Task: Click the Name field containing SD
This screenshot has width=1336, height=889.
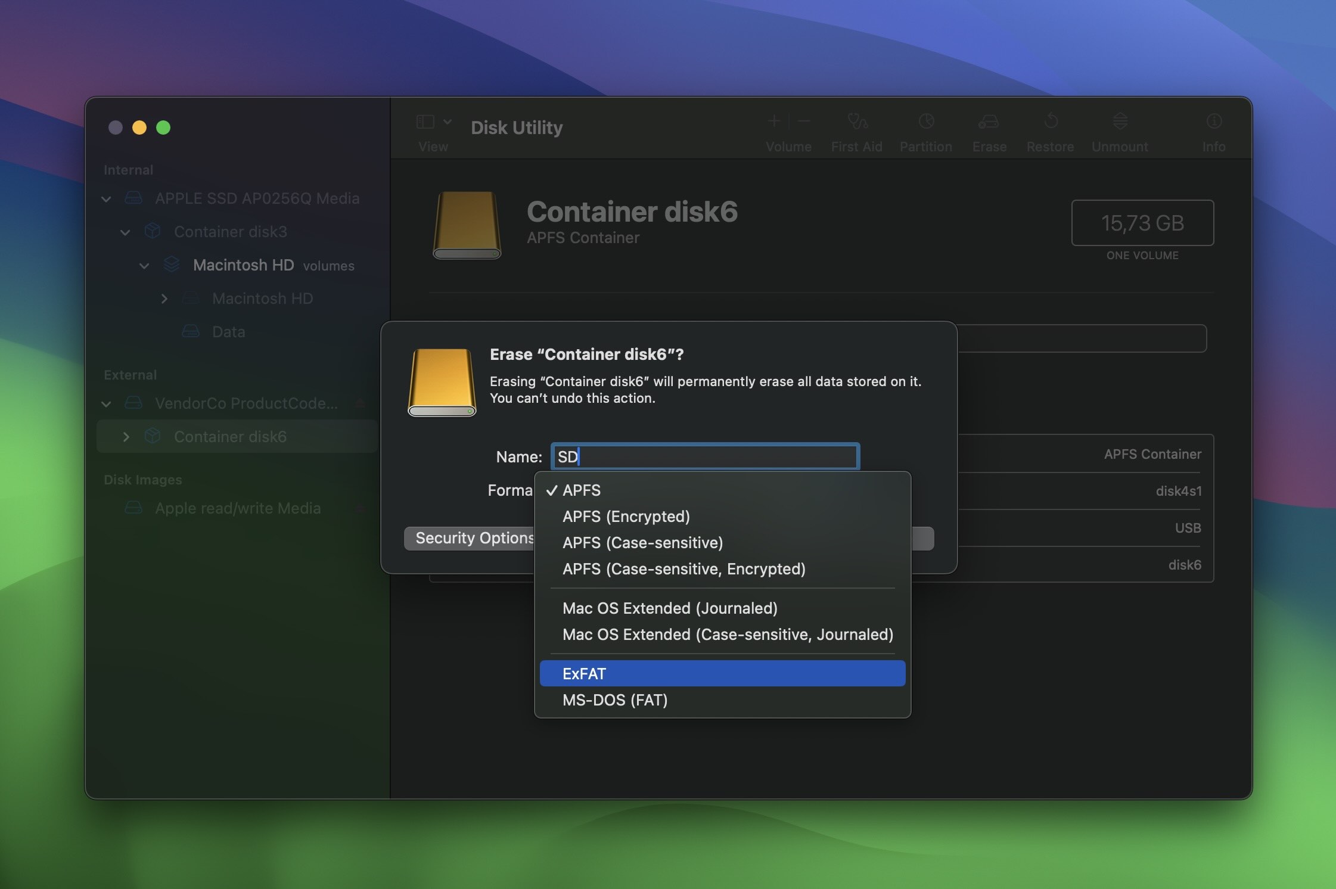Action: 705,456
